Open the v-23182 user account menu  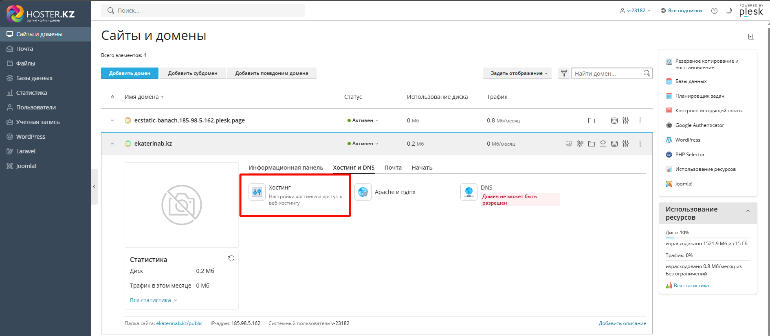point(635,11)
